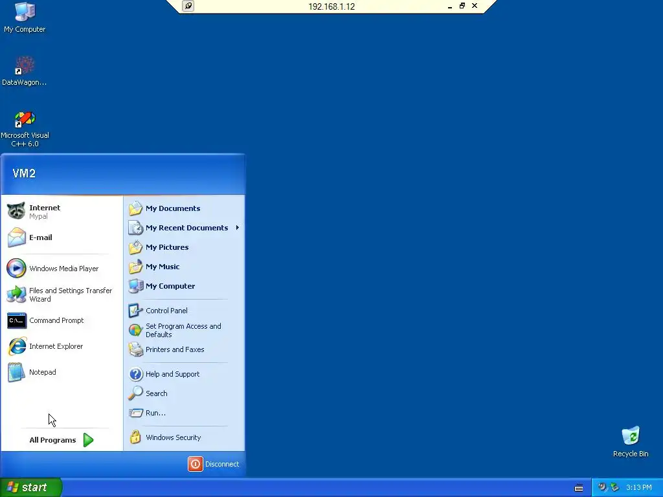Open Control Panel
The width and height of the screenshot is (663, 497).
[x=184, y=311]
